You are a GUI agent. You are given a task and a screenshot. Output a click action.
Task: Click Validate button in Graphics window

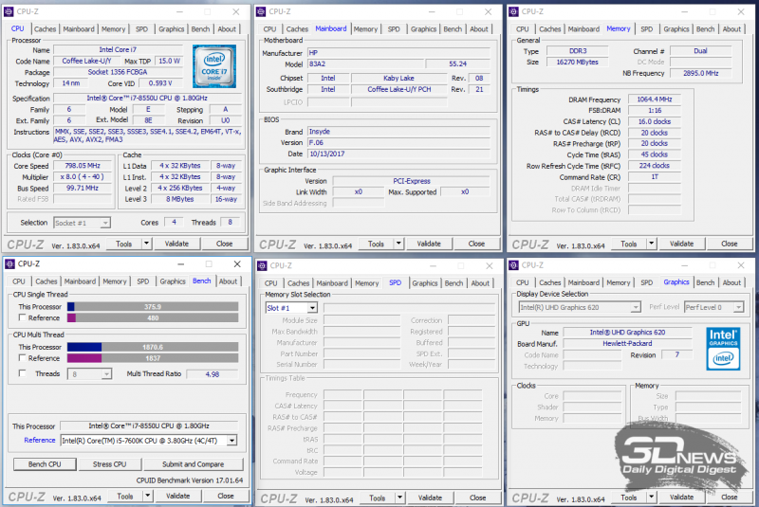pyautogui.click(x=681, y=497)
